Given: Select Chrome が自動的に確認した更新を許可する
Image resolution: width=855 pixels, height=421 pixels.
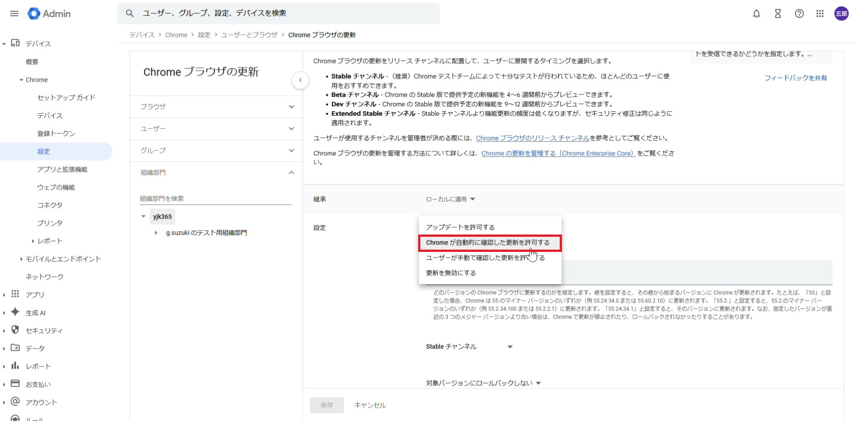Looking at the screenshot, I should 488,243.
